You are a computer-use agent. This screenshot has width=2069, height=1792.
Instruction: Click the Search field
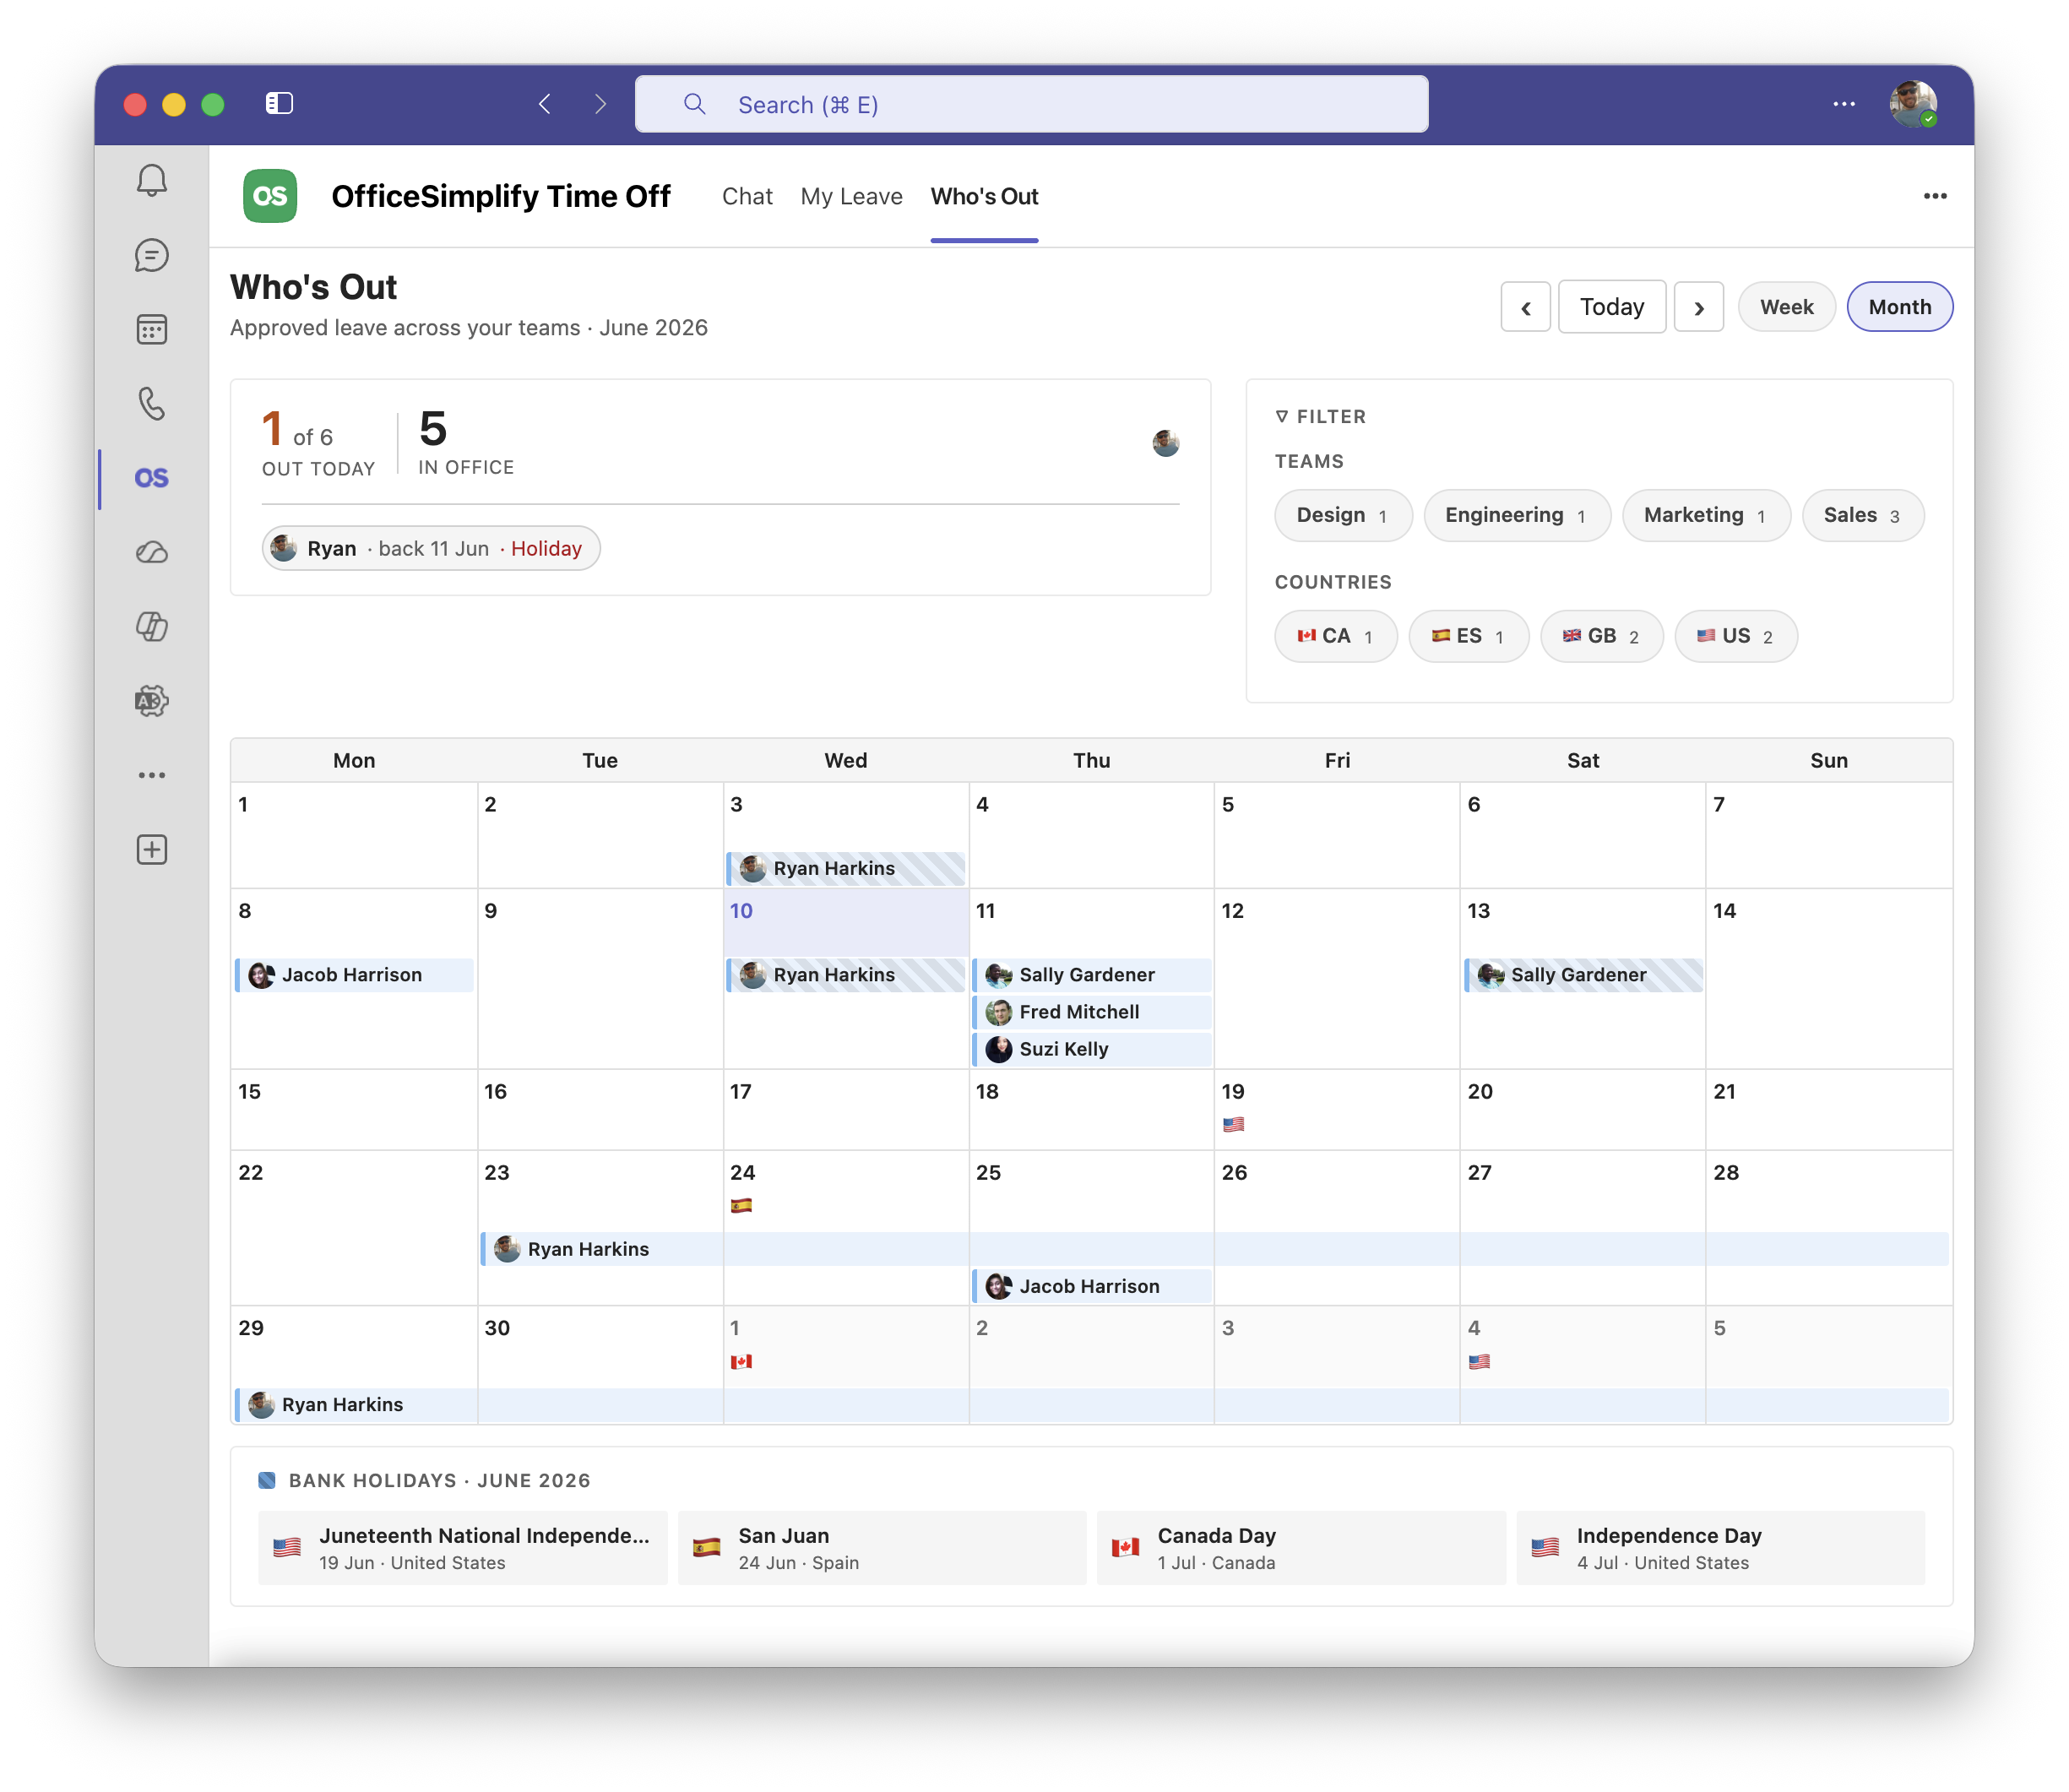tap(1031, 104)
